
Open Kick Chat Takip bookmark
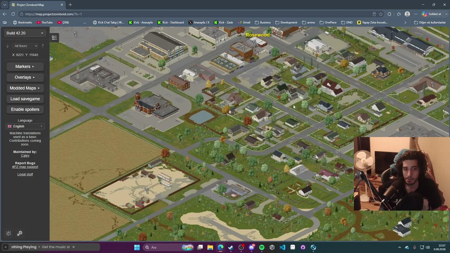click(108, 22)
